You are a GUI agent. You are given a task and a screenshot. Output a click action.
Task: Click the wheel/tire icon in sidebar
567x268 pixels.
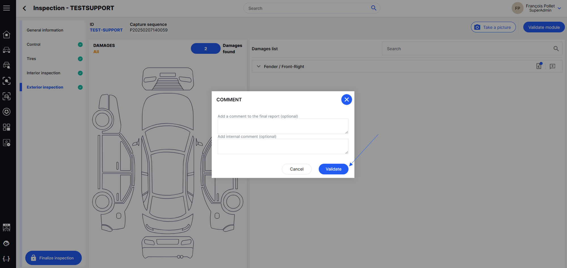click(x=7, y=112)
